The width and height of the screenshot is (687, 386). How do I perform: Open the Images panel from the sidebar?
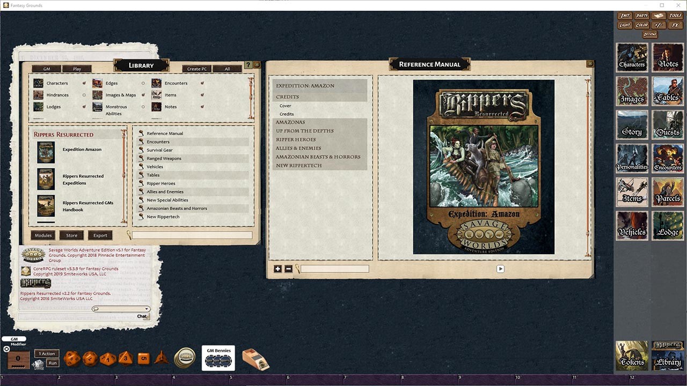pyautogui.click(x=632, y=91)
